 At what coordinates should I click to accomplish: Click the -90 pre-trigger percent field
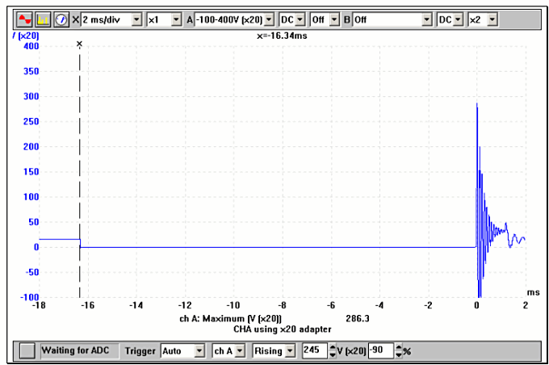pos(380,351)
